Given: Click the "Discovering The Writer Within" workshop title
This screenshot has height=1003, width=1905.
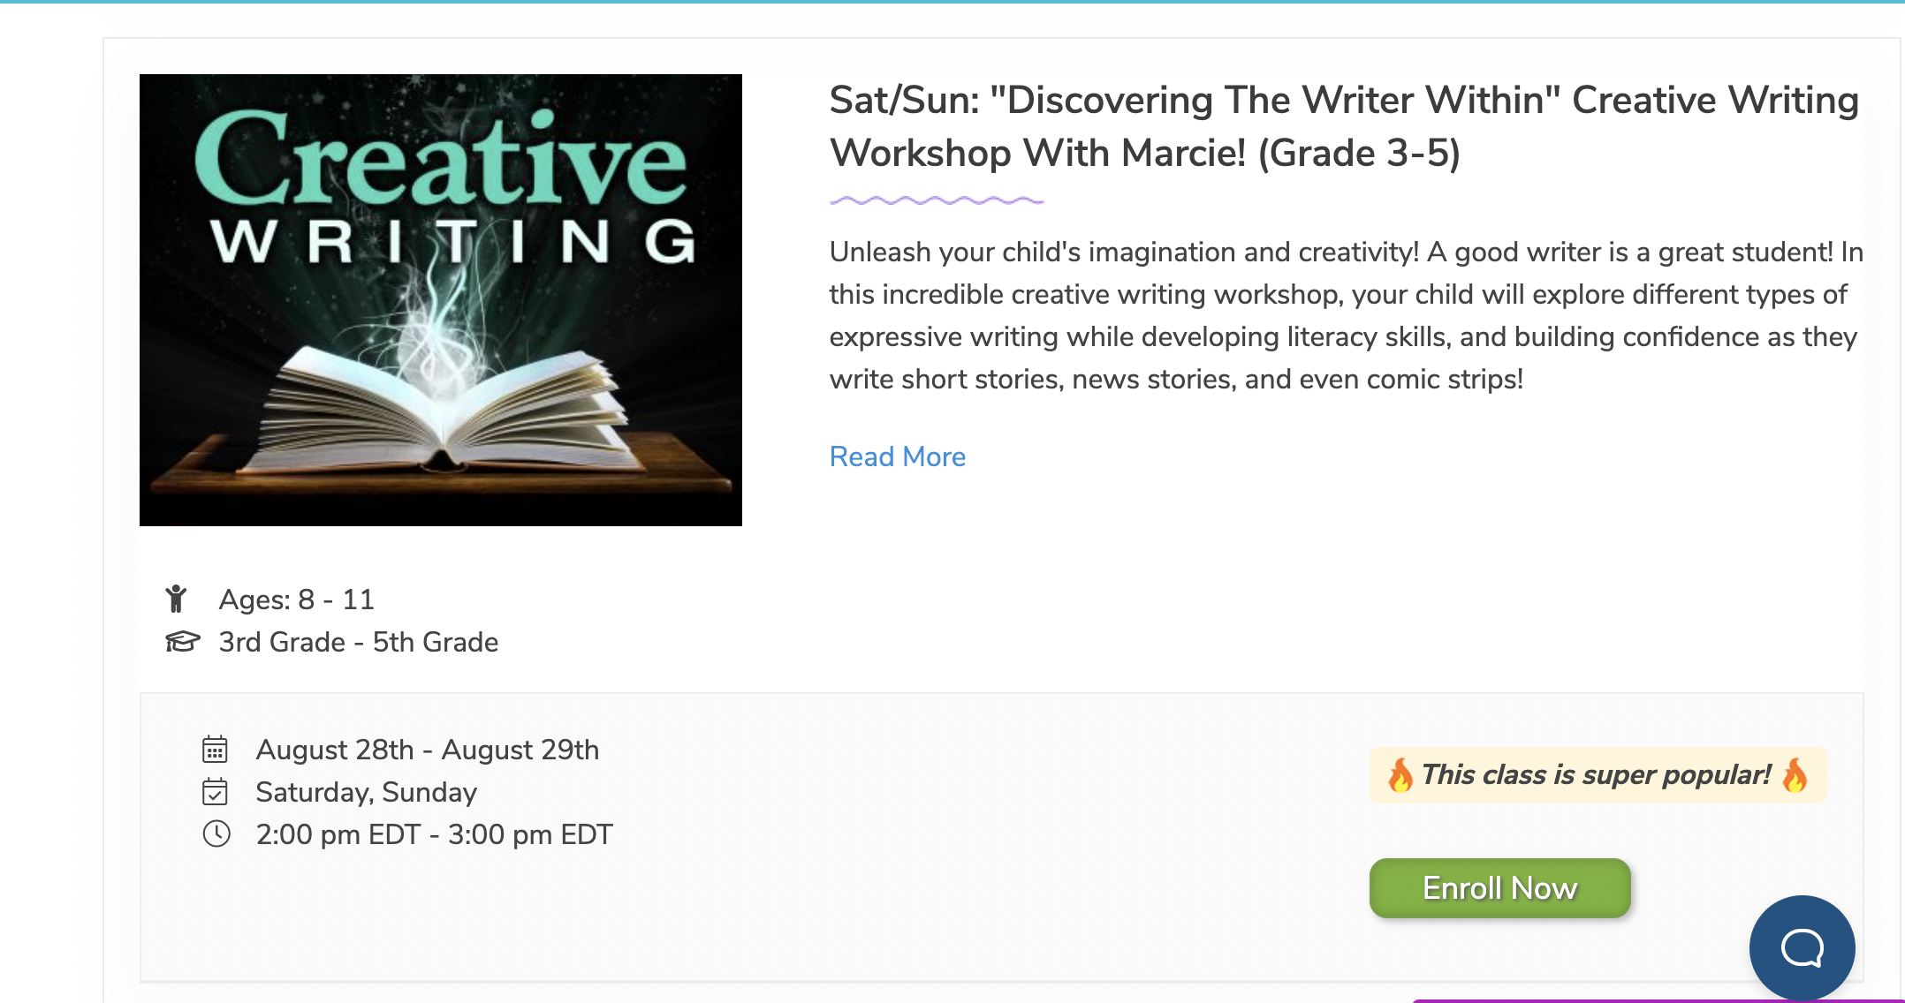Looking at the screenshot, I should (x=1343, y=126).
